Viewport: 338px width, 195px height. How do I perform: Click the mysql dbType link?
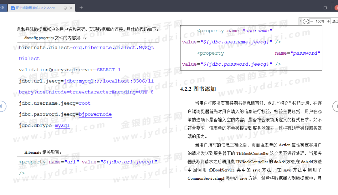point(62,126)
